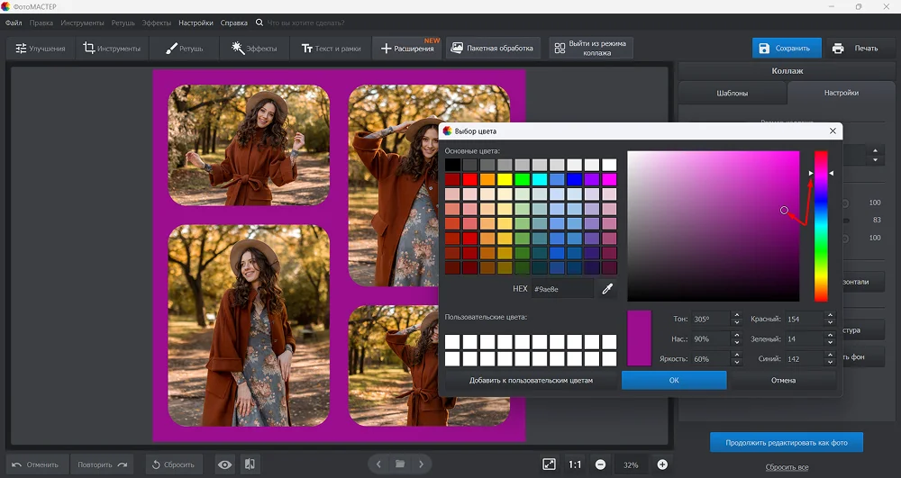Increase the Красный value with up arrow
This screenshot has width=901, height=478.
click(x=830, y=315)
